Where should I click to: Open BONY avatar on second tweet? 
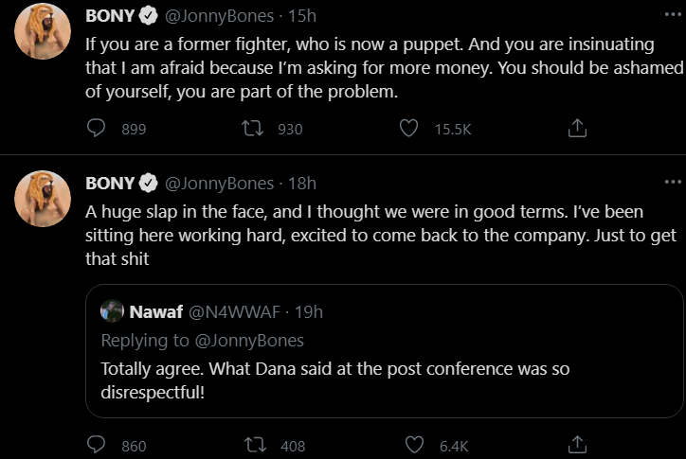click(x=43, y=199)
